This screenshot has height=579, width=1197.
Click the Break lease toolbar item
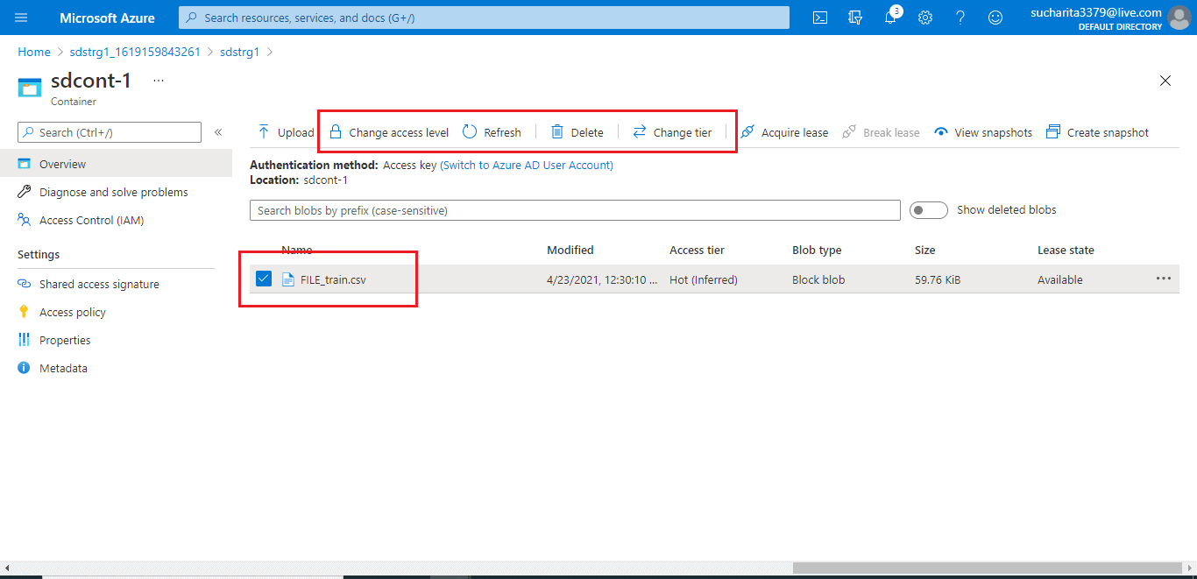(x=882, y=132)
